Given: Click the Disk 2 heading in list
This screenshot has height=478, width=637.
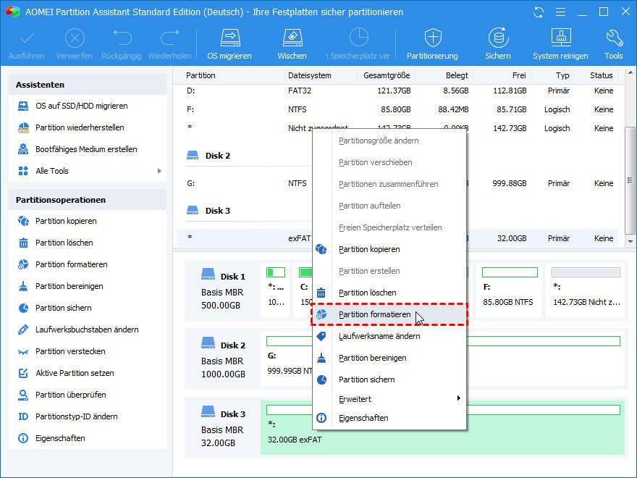Looking at the screenshot, I should pyautogui.click(x=217, y=156).
